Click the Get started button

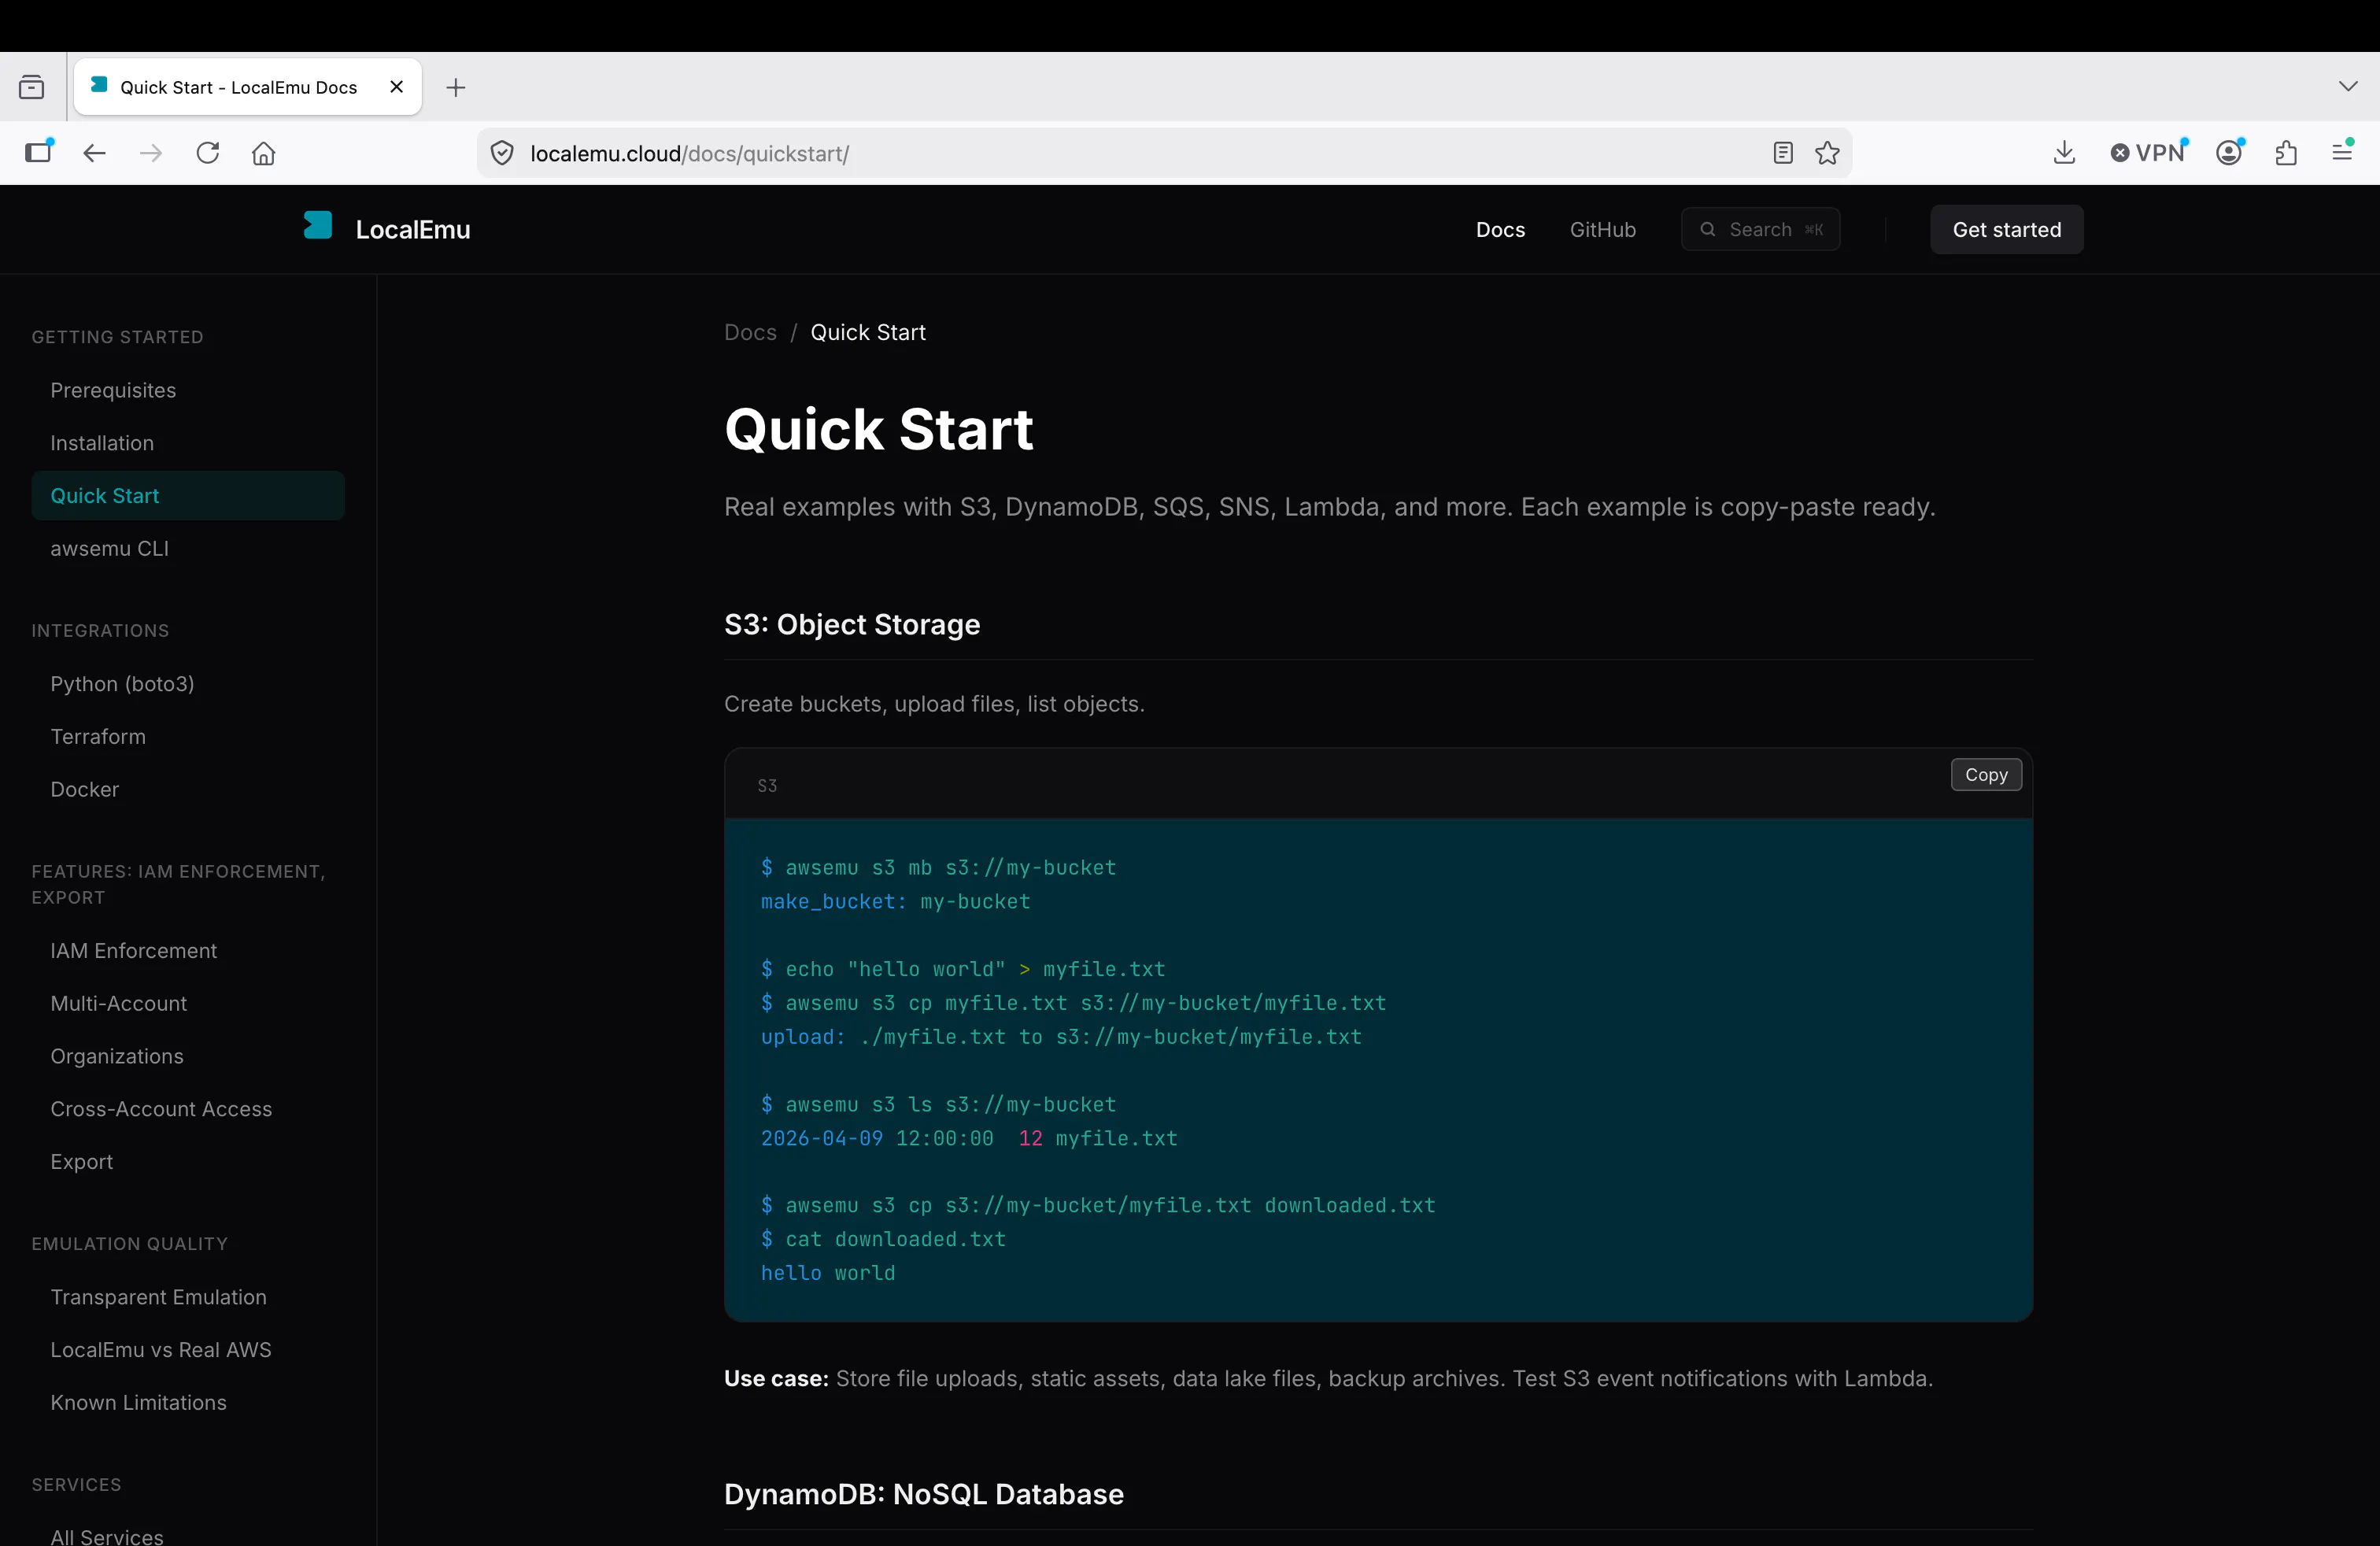tap(2006, 230)
